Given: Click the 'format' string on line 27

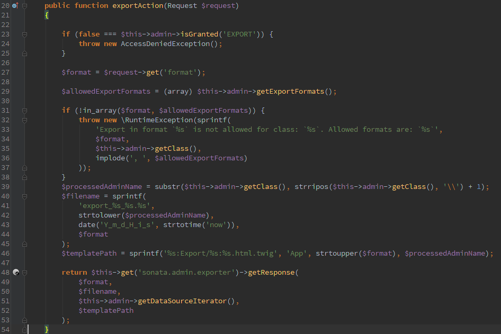Looking at the screenshot, I should coord(180,73).
